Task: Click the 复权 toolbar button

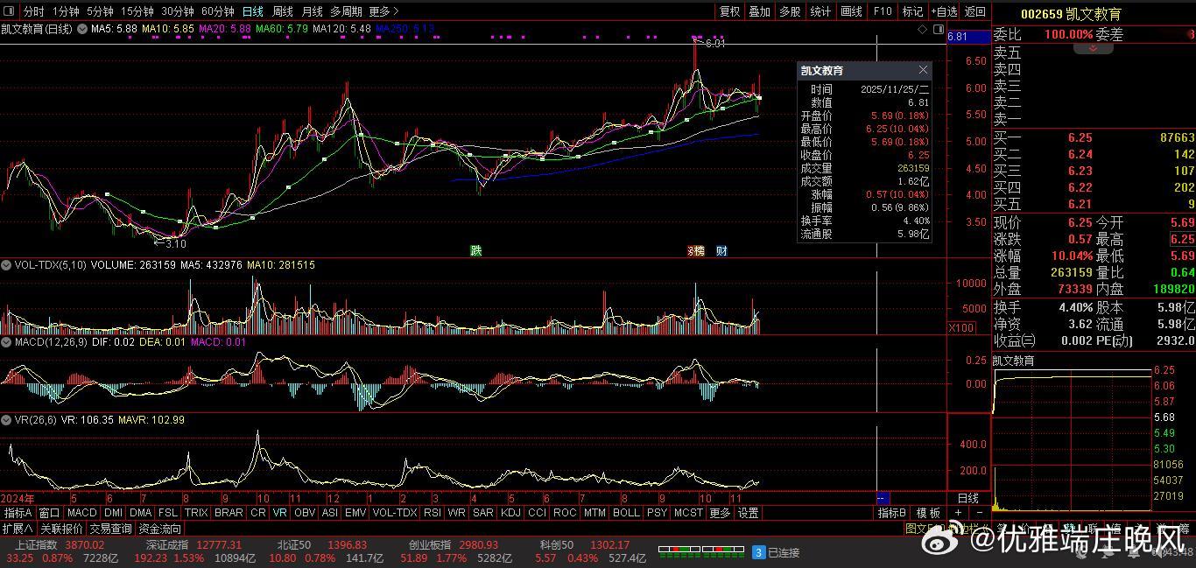Action: coord(729,11)
